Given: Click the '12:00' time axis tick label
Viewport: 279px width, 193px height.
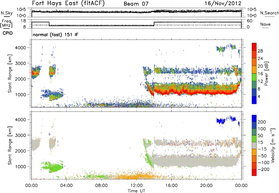Looking at the screenshot, I should (136, 186).
